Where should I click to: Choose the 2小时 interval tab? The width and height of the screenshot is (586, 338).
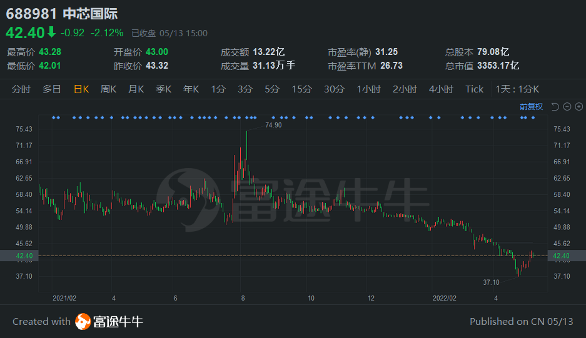coord(405,89)
